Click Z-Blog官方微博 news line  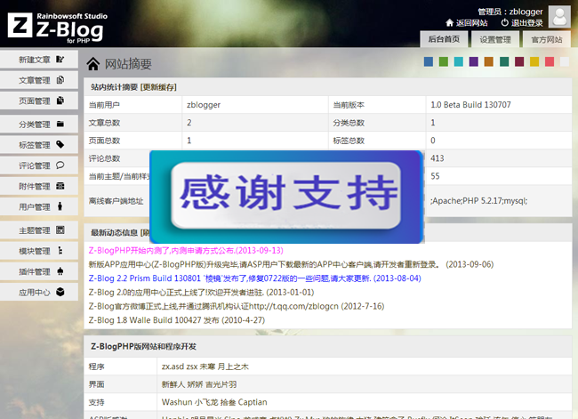[237, 306]
